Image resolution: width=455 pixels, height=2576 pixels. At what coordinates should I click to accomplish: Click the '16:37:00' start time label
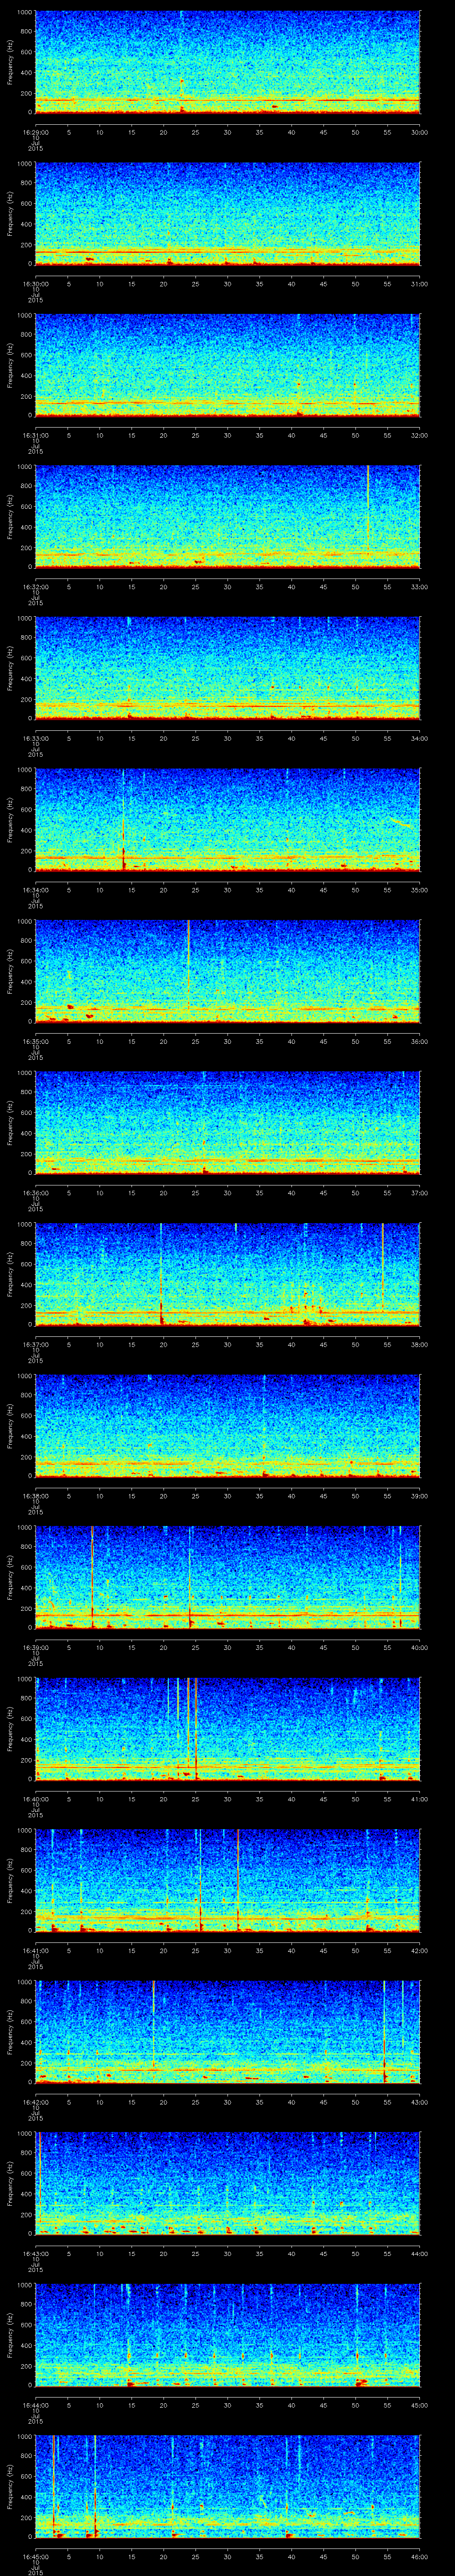point(35,1344)
